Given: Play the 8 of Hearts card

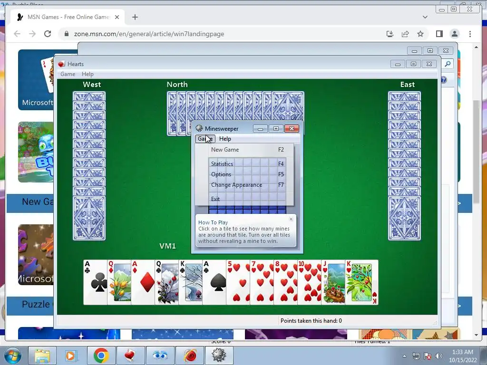Looking at the screenshot, I should [x=286, y=282].
